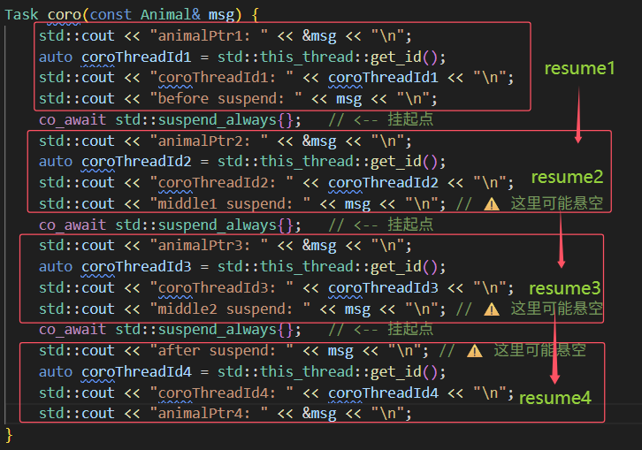Click the warning emoji on the after suspend line
Viewport: 642px width, 450px height.
475,351
